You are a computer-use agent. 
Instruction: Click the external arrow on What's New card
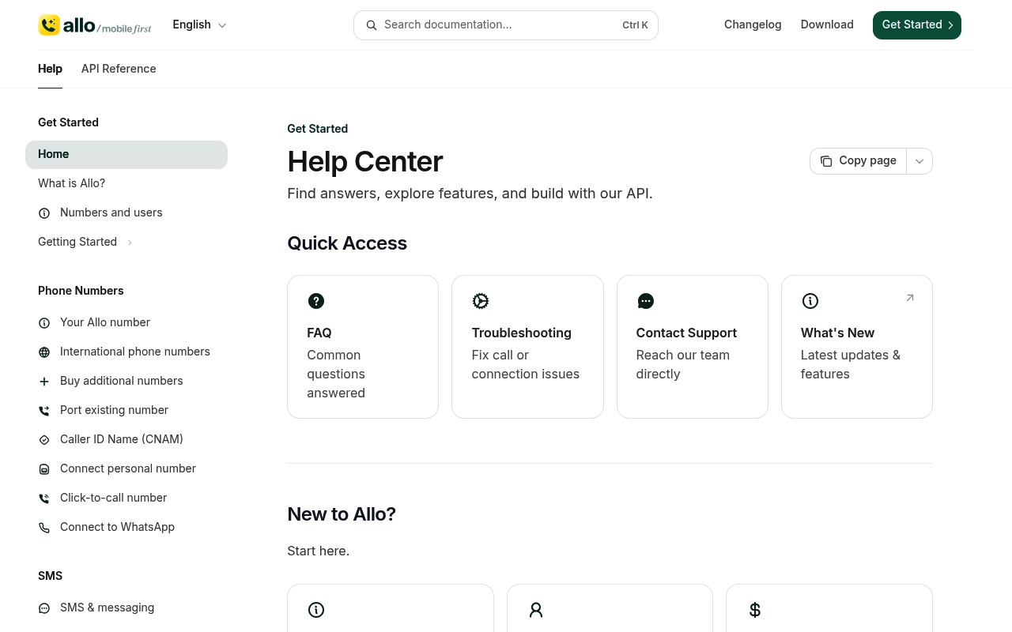click(910, 298)
